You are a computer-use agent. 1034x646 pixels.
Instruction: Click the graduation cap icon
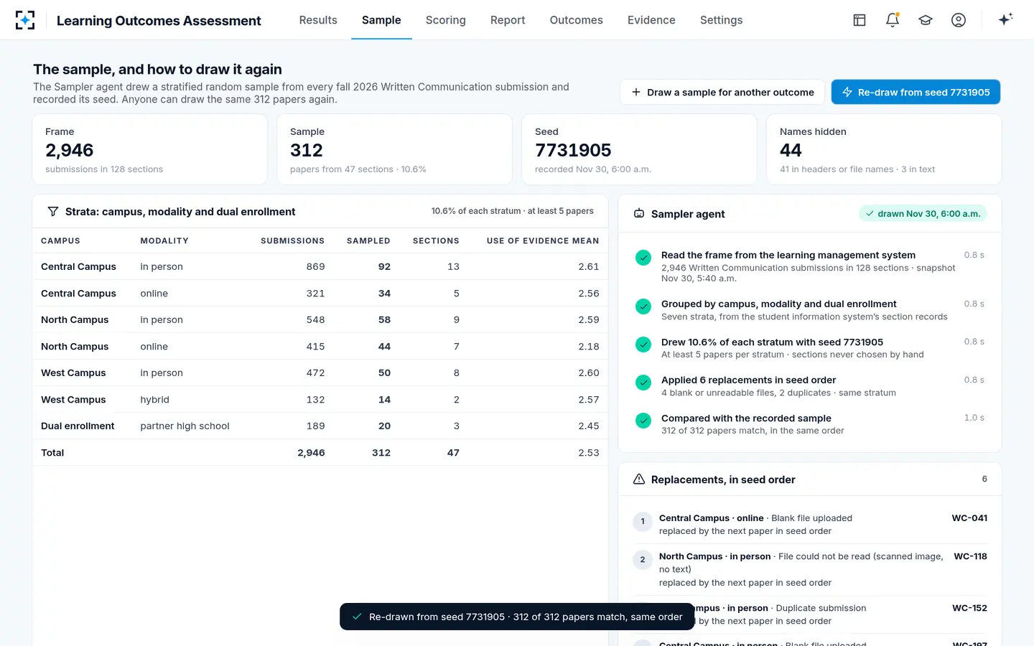coord(926,20)
